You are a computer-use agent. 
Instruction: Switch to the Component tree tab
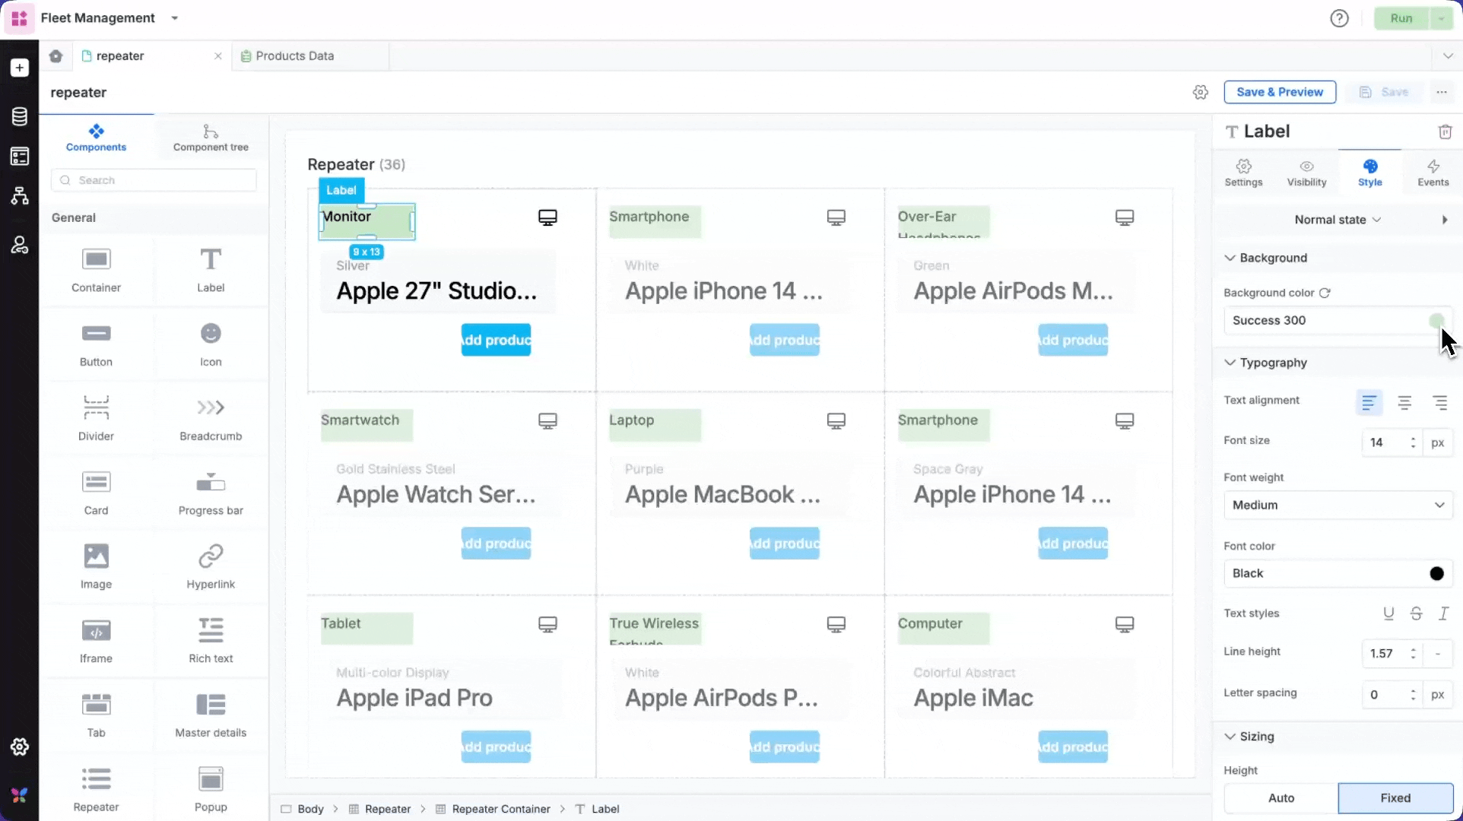[x=211, y=138]
